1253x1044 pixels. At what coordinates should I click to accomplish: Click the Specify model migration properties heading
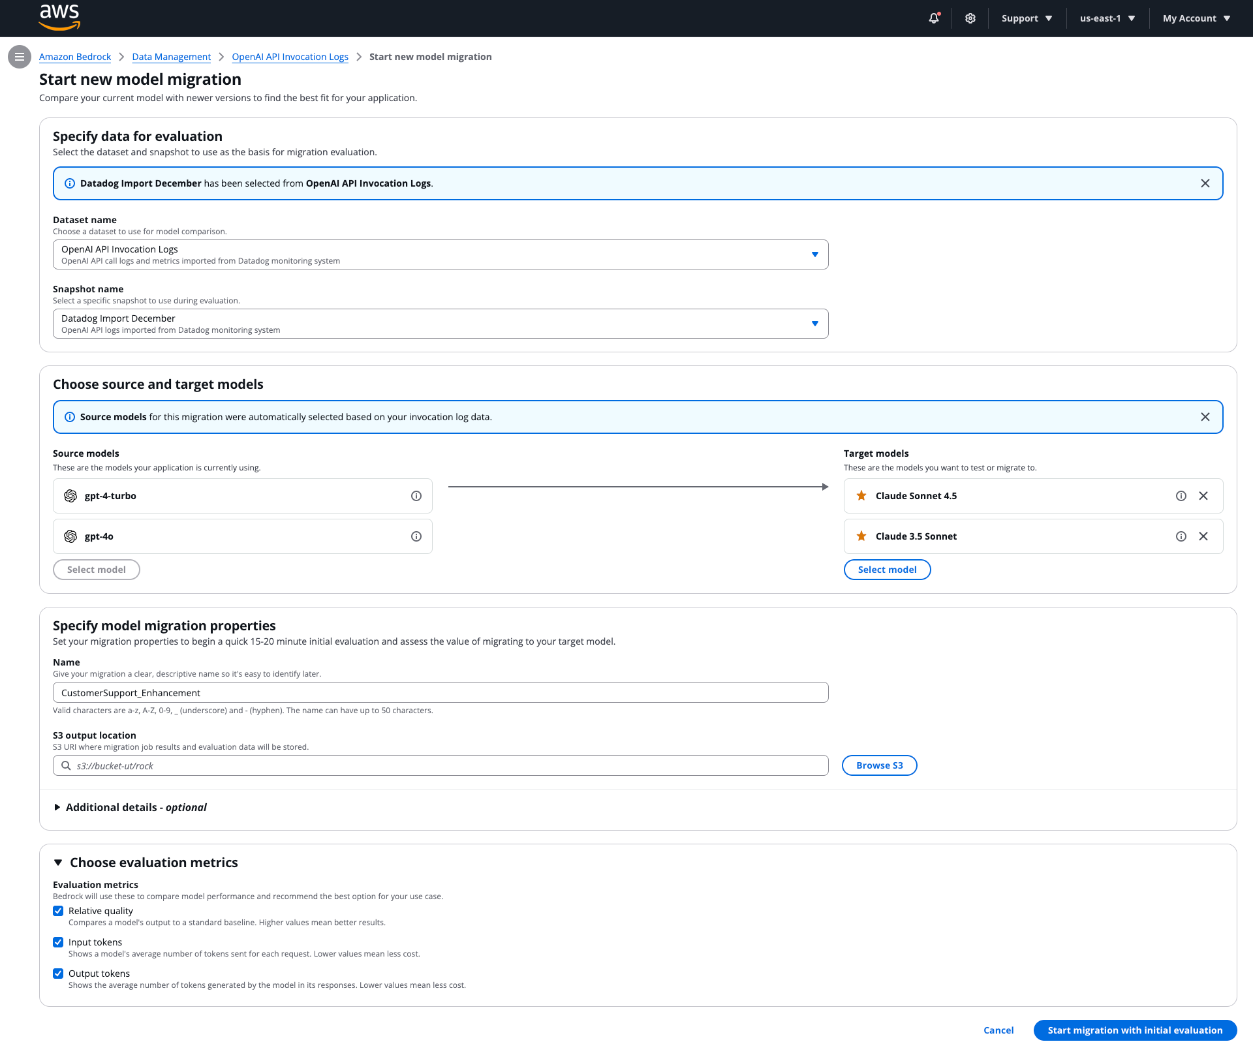tap(164, 626)
